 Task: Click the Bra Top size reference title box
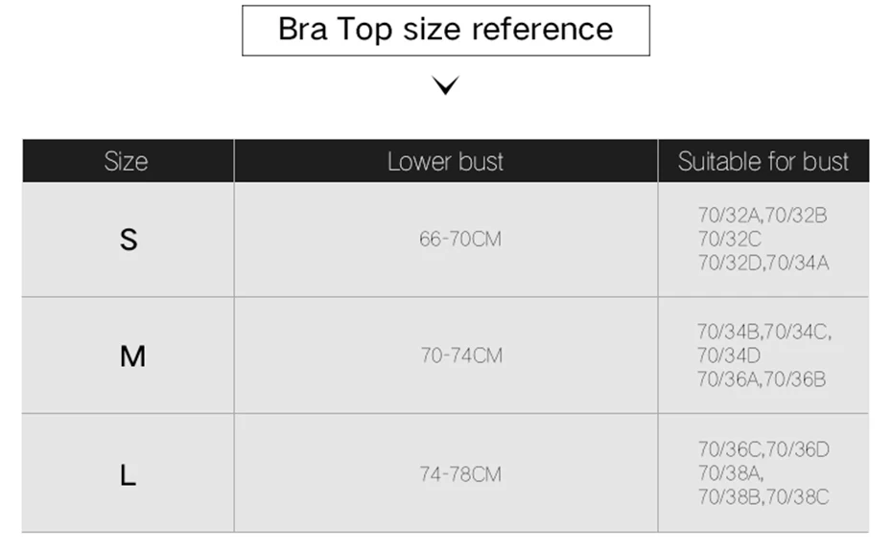445,31
